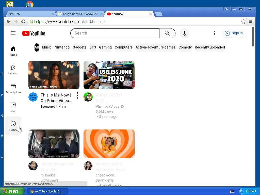
Task: Select the Comedy filter chip
Action: [185, 47]
